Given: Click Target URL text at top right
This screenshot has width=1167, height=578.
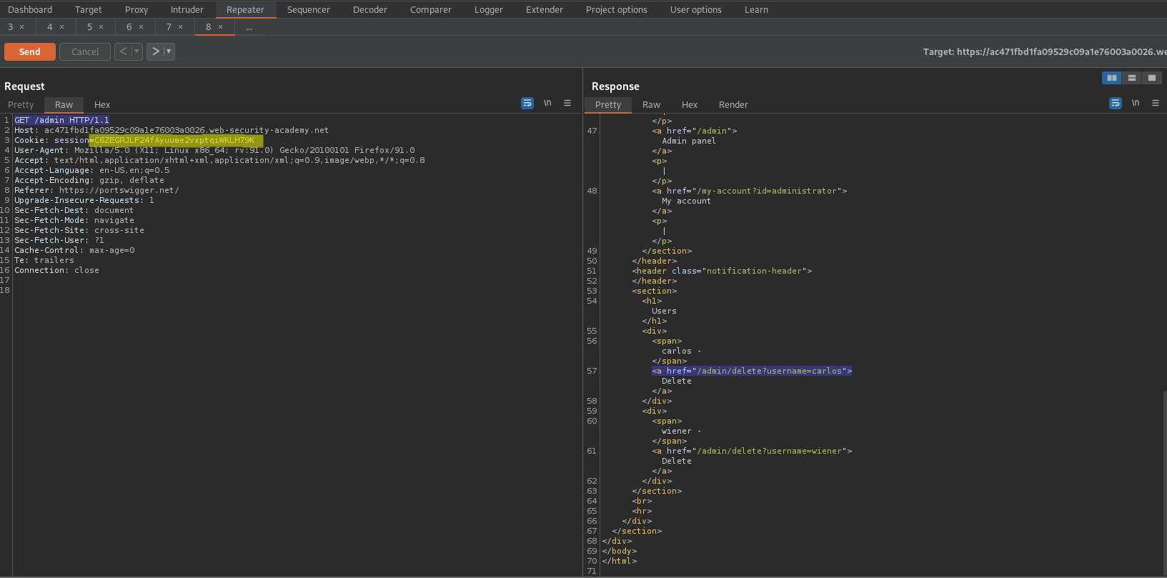Looking at the screenshot, I should point(1045,51).
